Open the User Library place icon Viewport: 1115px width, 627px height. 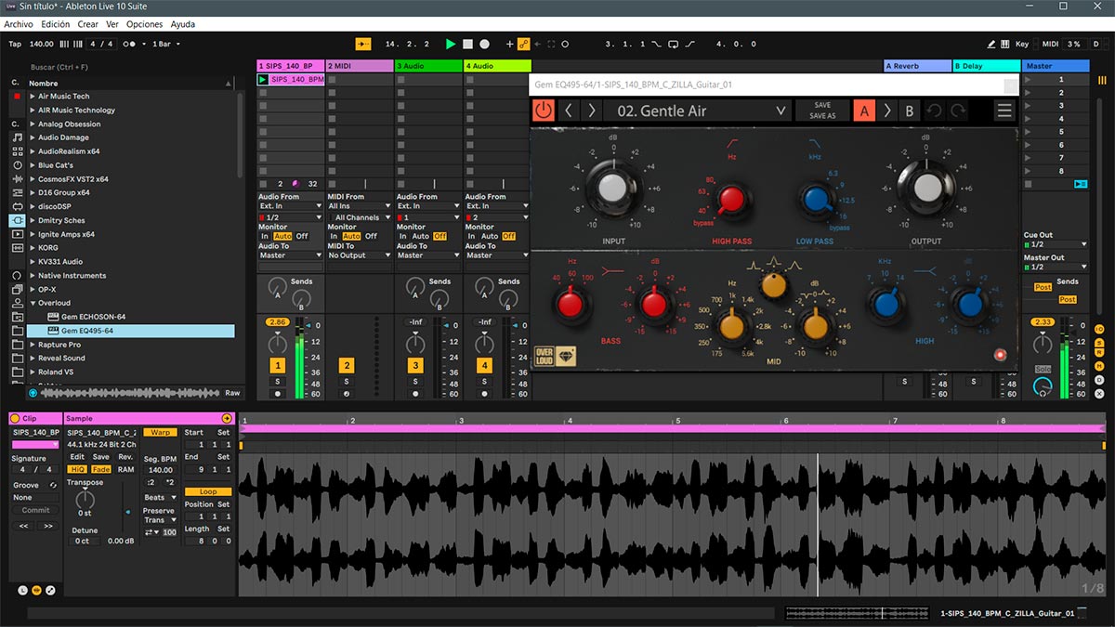point(17,303)
